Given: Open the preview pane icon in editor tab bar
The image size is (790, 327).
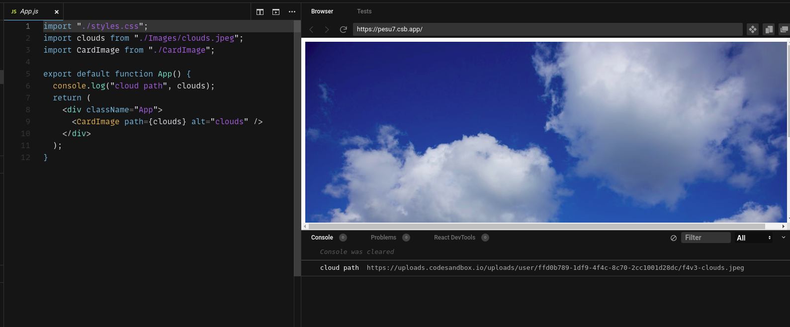Looking at the screenshot, I should [x=276, y=12].
